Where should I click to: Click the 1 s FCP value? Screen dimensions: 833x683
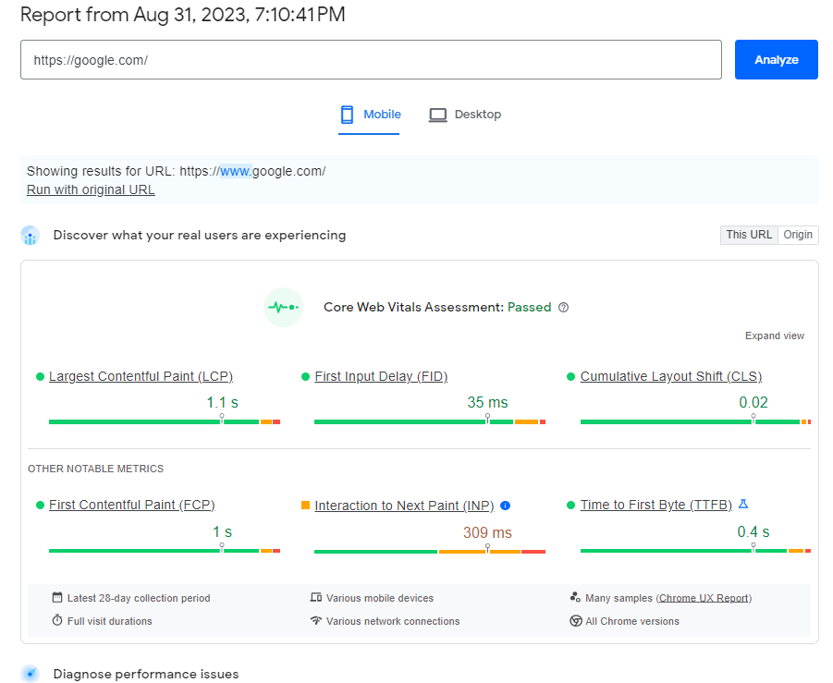222,531
